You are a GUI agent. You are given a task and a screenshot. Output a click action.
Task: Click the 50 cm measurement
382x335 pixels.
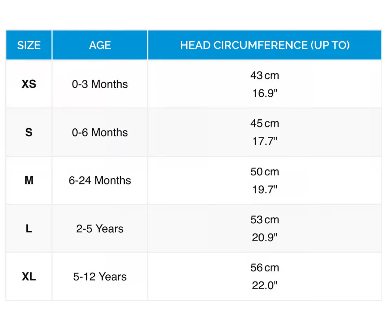point(265,172)
